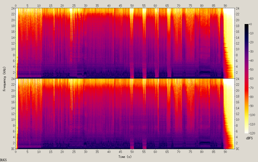Click the BUGS label in the corner

click(x=4, y=160)
